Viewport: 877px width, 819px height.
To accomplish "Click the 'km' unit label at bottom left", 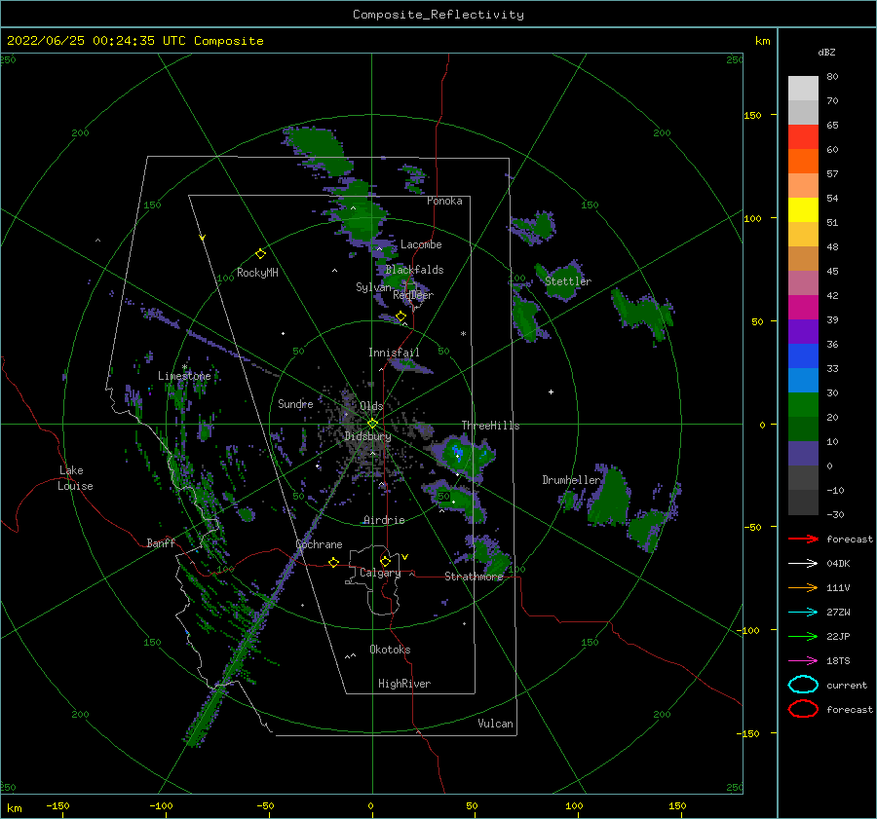I will [14, 808].
